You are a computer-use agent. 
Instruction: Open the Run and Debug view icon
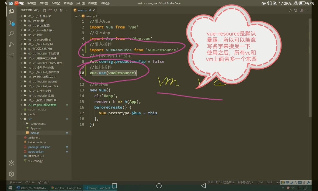pyautogui.click(x=11, y=45)
